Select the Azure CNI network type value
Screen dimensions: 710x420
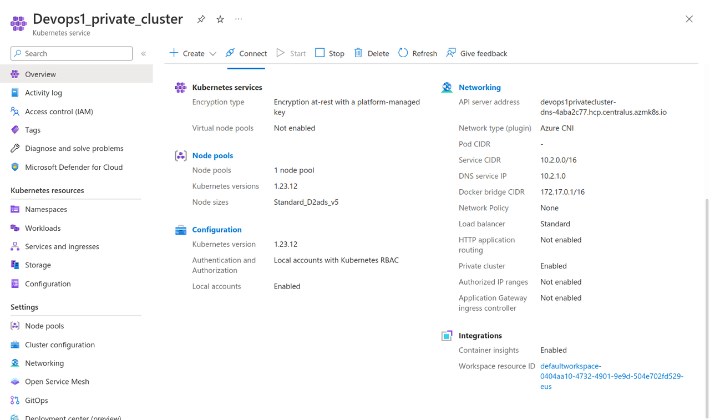[557, 128]
